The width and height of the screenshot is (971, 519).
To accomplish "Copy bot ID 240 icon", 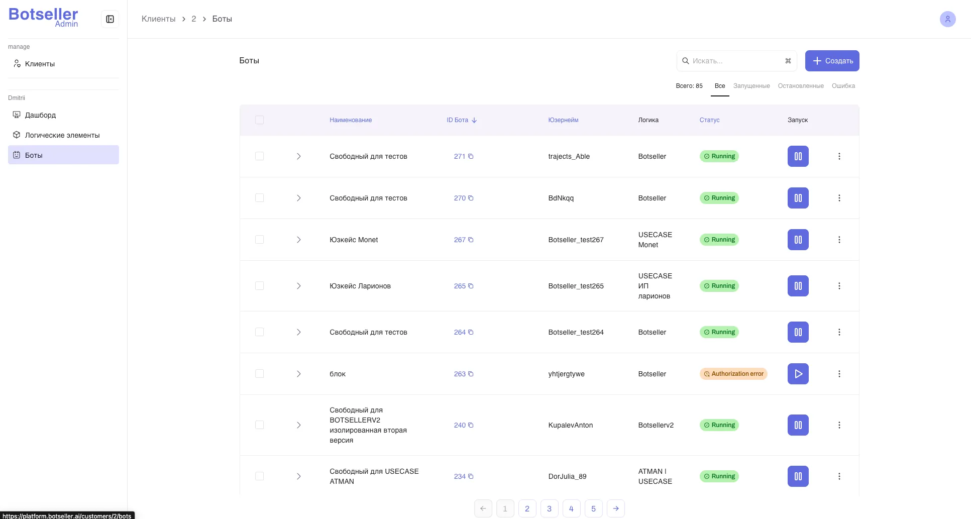I will (x=471, y=425).
